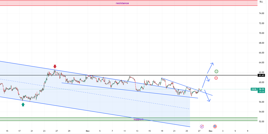Click the USOIL symbol price label
This screenshot has height=134, width=268.
(254, 89)
